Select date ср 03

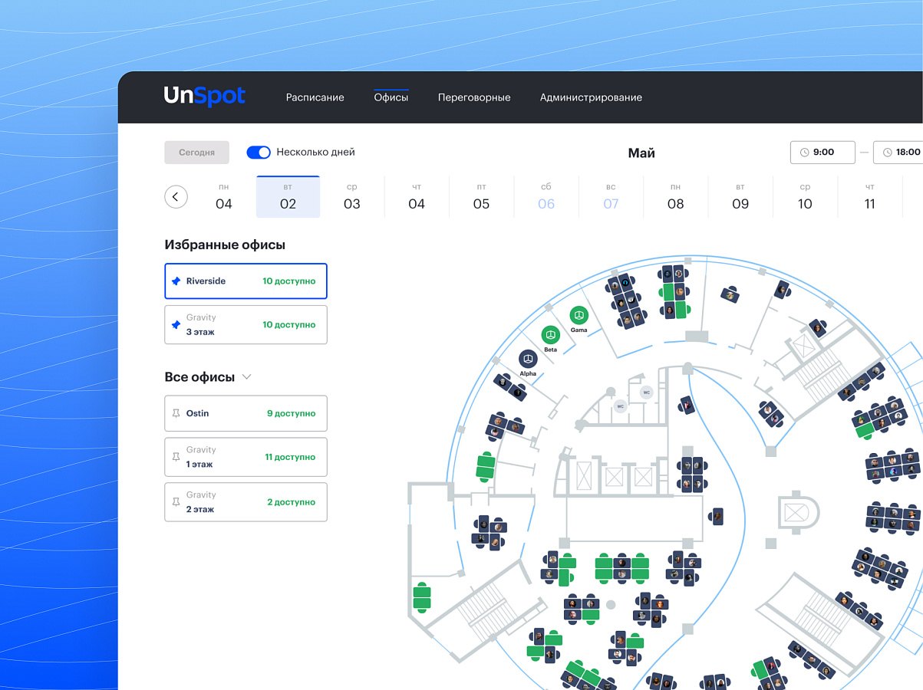coord(352,197)
